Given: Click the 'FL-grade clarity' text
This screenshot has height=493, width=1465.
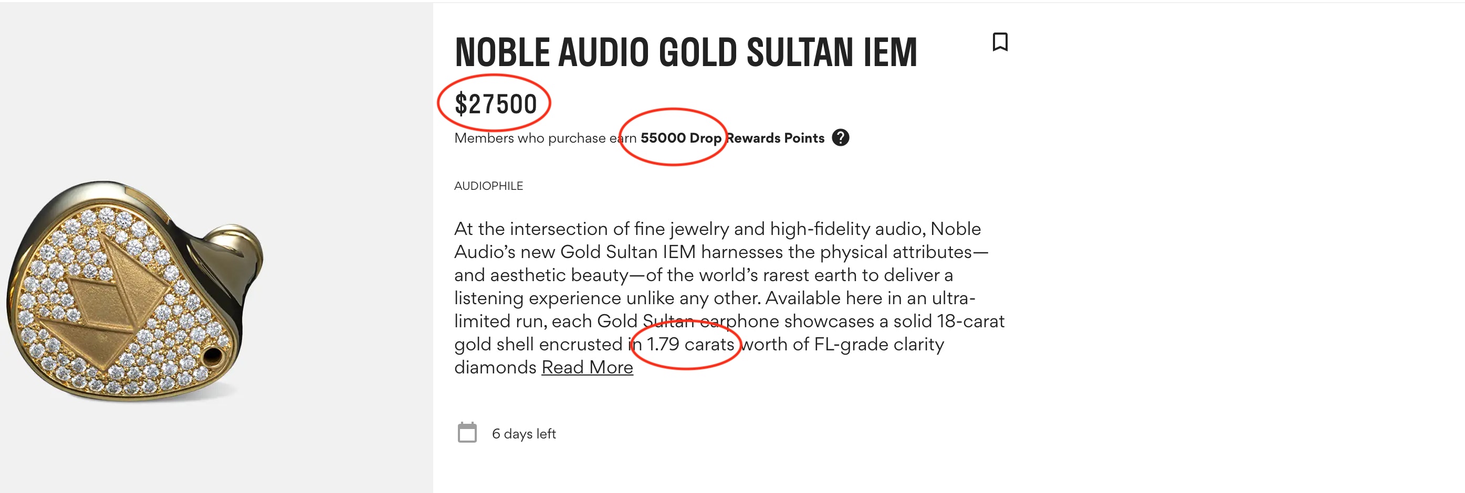Looking at the screenshot, I should (878, 344).
